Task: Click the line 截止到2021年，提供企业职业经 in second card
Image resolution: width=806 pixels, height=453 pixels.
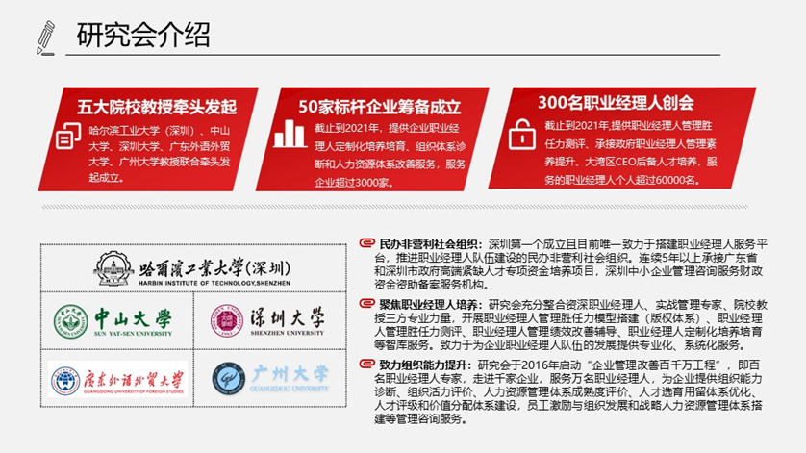Action: [x=387, y=128]
